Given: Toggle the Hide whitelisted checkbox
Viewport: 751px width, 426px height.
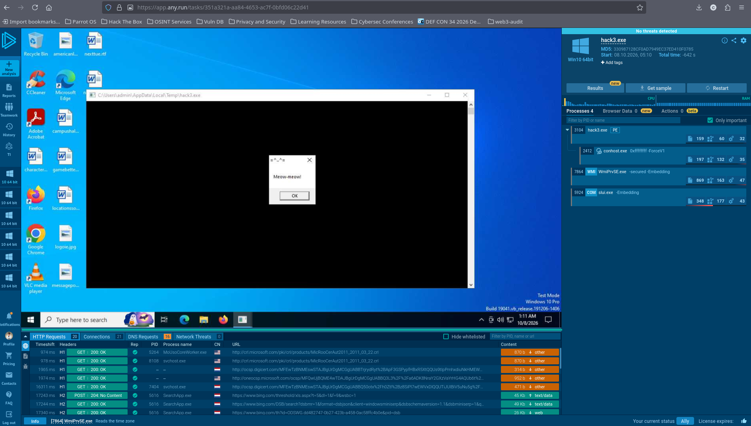Looking at the screenshot, I should pos(446,336).
